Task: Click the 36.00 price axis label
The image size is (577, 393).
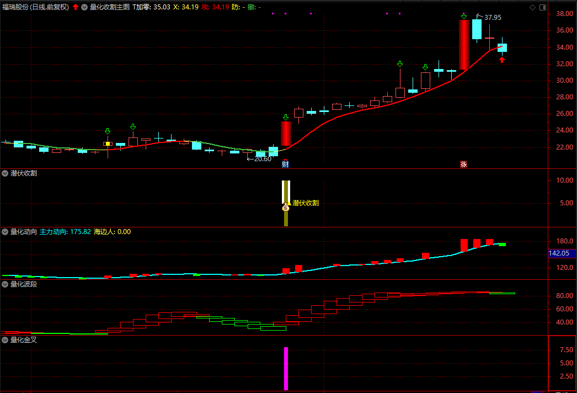Action: 564,30
